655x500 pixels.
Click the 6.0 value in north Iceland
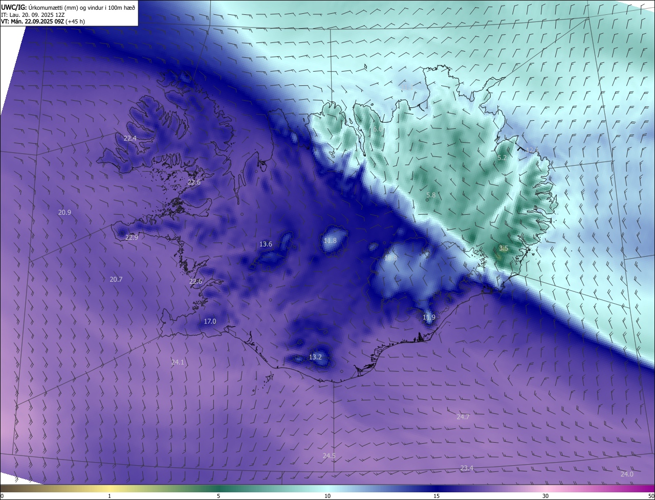click(377, 129)
